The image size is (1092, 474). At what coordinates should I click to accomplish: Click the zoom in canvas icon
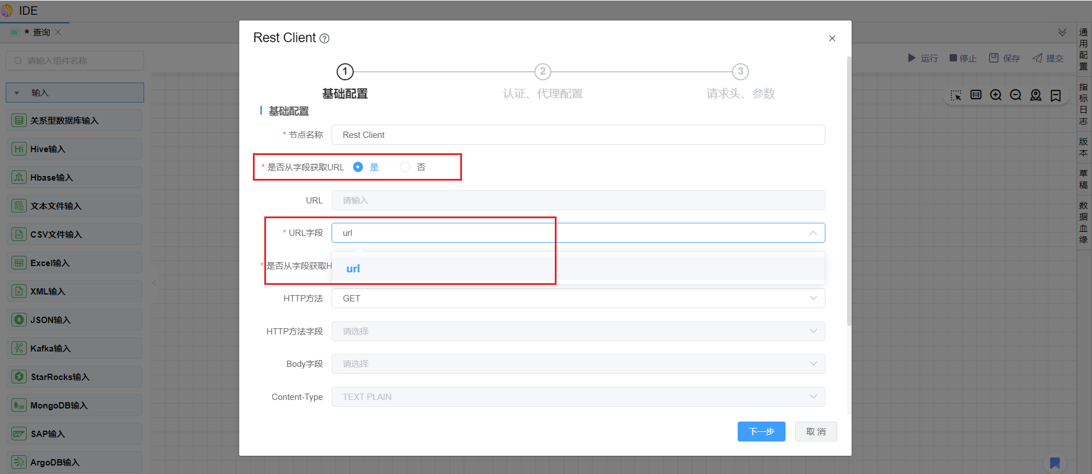click(x=996, y=95)
